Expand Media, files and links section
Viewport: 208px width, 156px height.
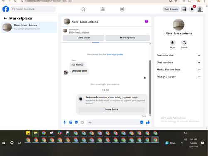point(178,70)
